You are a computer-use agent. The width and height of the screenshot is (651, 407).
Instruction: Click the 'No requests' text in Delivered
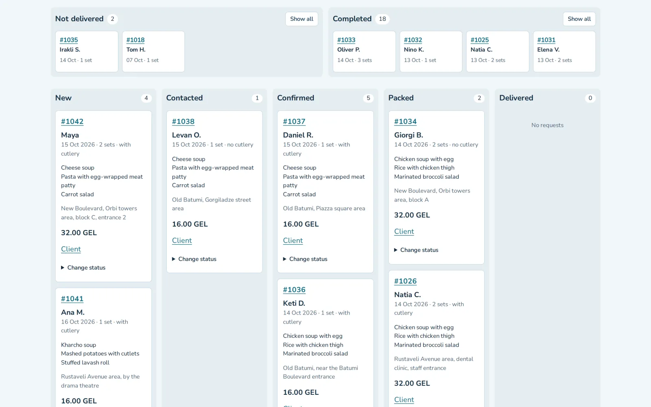[x=547, y=125]
